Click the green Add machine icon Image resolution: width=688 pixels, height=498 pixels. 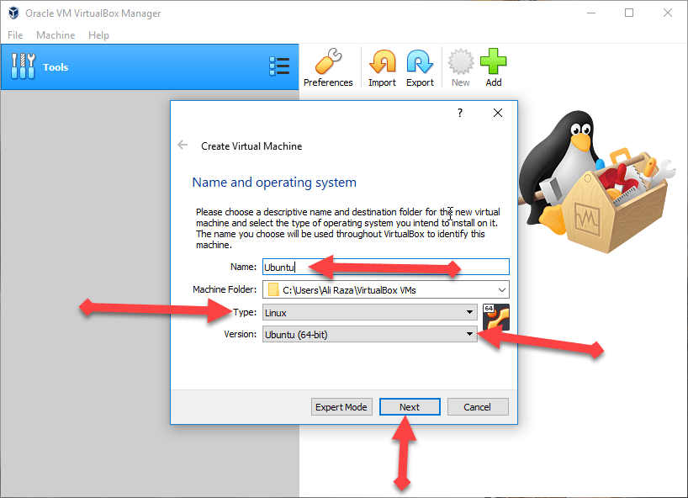[494, 62]
